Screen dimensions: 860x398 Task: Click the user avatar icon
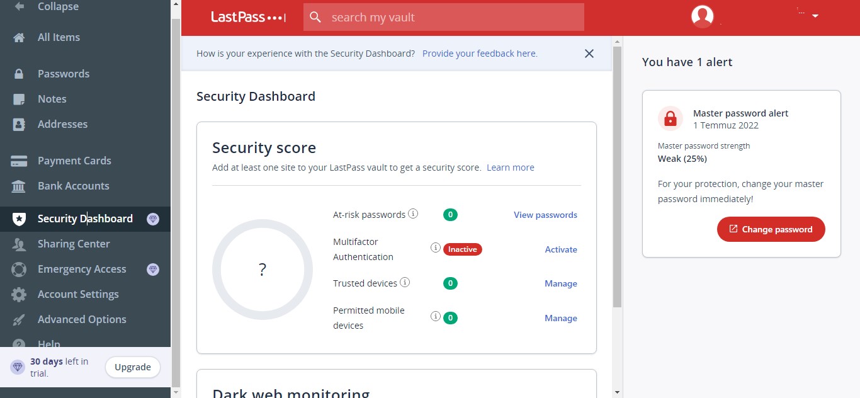[702, 16]
